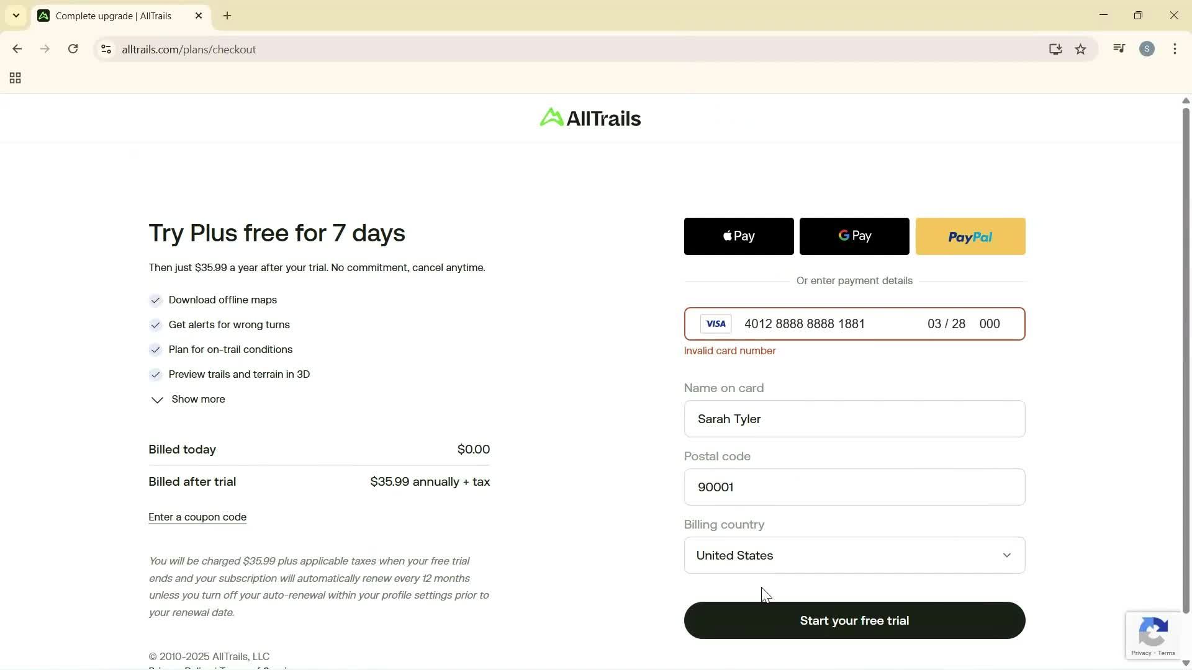Open the tab search chevron
This screenshot has height=670, width=1192.
(x=16, y=16)
